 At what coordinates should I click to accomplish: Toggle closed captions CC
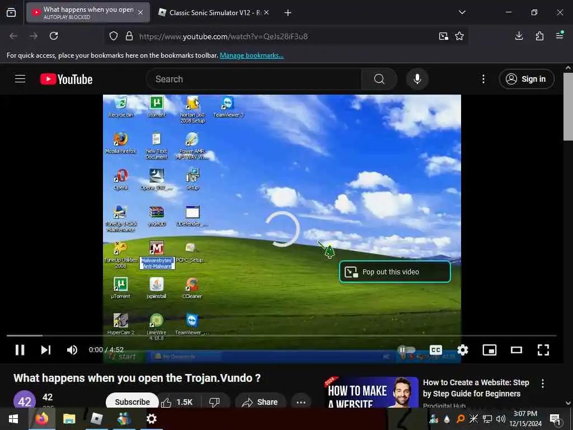(x=435, y=350)
